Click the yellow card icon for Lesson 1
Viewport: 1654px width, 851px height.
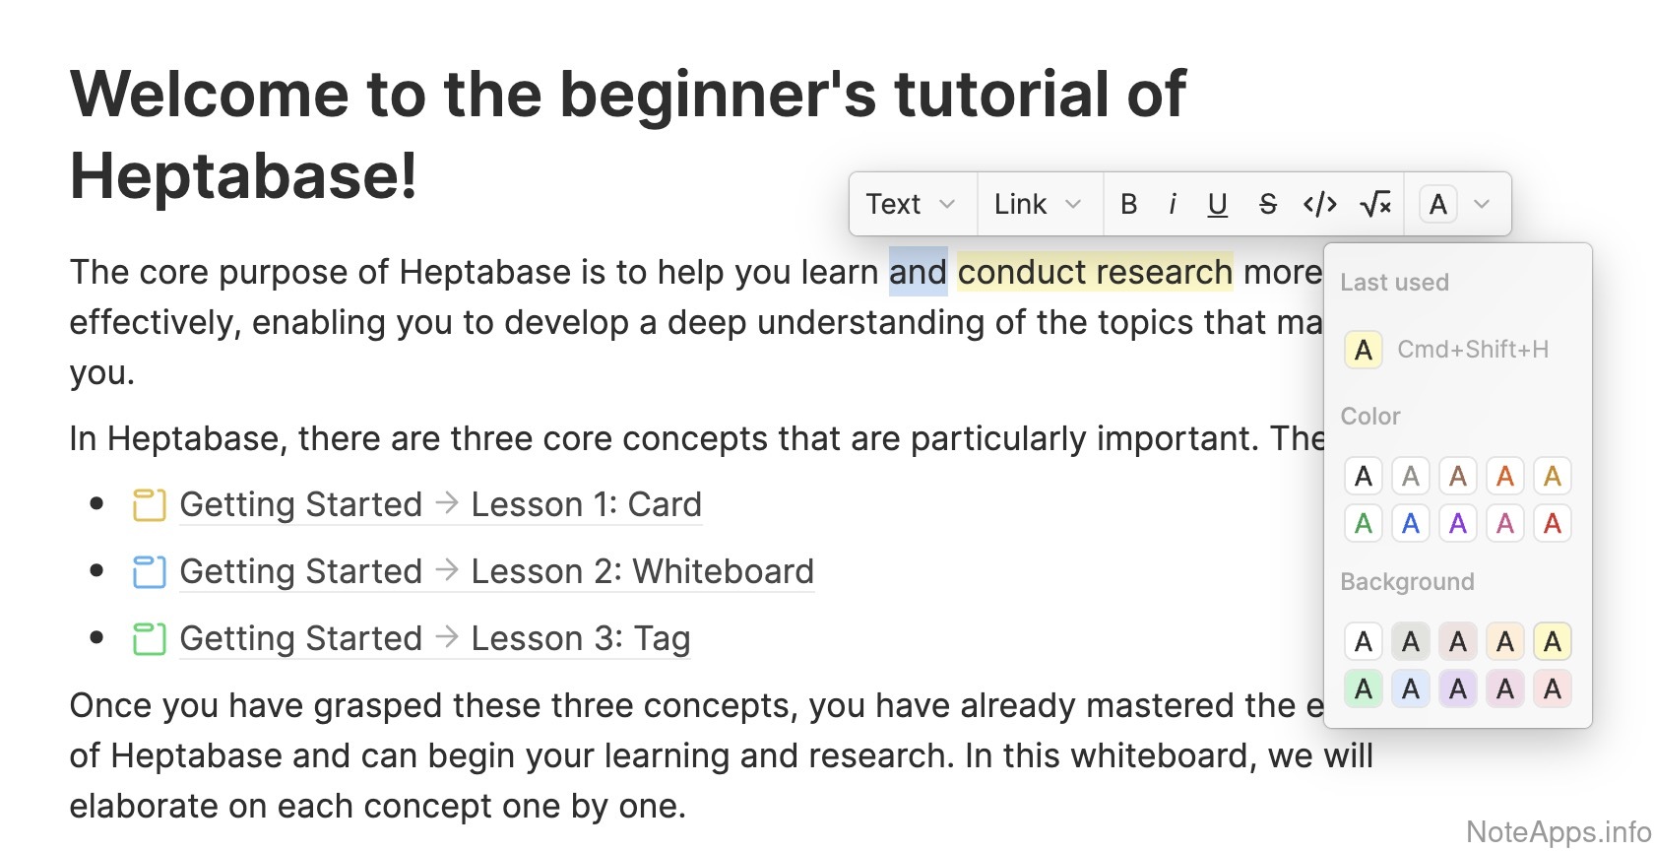pos(149,505)
